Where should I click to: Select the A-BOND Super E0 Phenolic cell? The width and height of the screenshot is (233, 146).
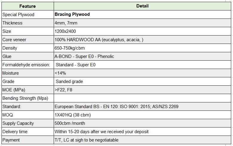click(142, 56)
